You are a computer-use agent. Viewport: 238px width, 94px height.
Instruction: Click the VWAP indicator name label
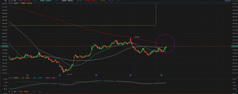tap(16, 3)
